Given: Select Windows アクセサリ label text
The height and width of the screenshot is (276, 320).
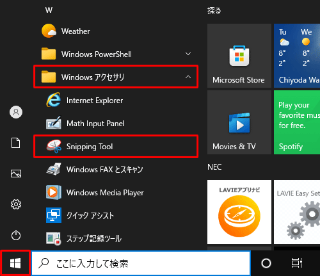Looking at the screenshot, I should [x=93, y=77].
